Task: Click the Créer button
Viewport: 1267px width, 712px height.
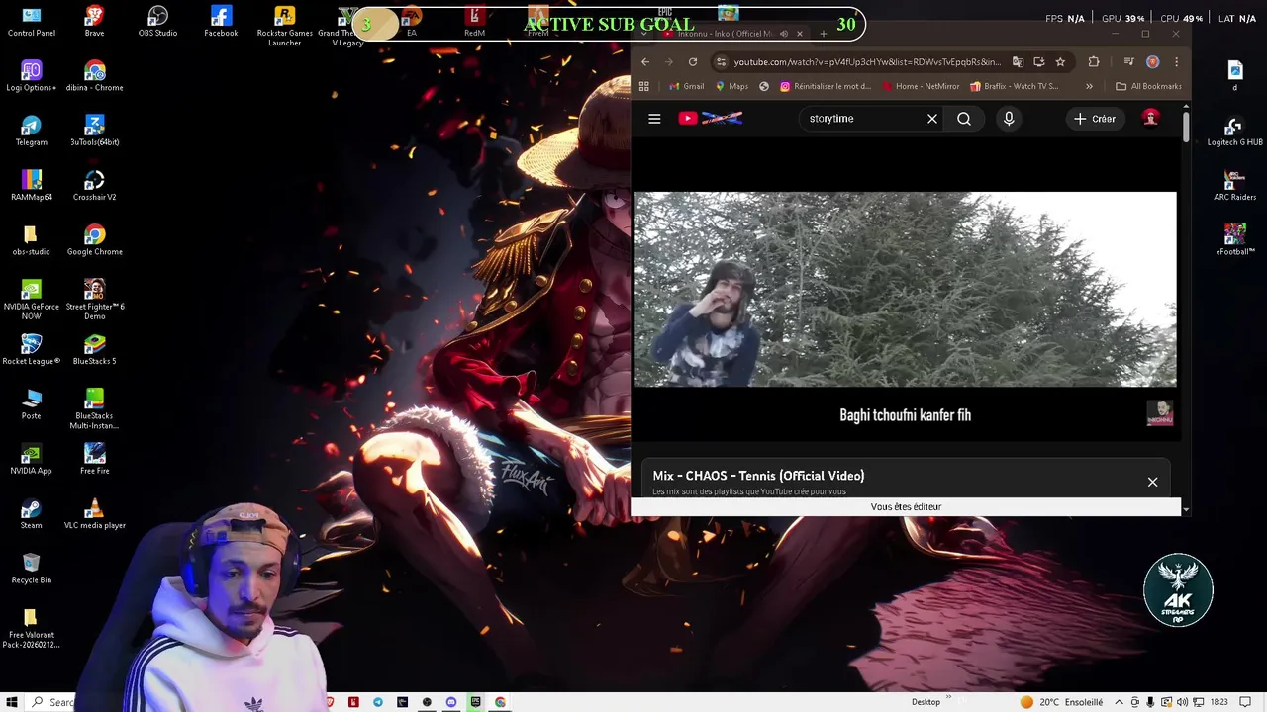Action: 1095,119
